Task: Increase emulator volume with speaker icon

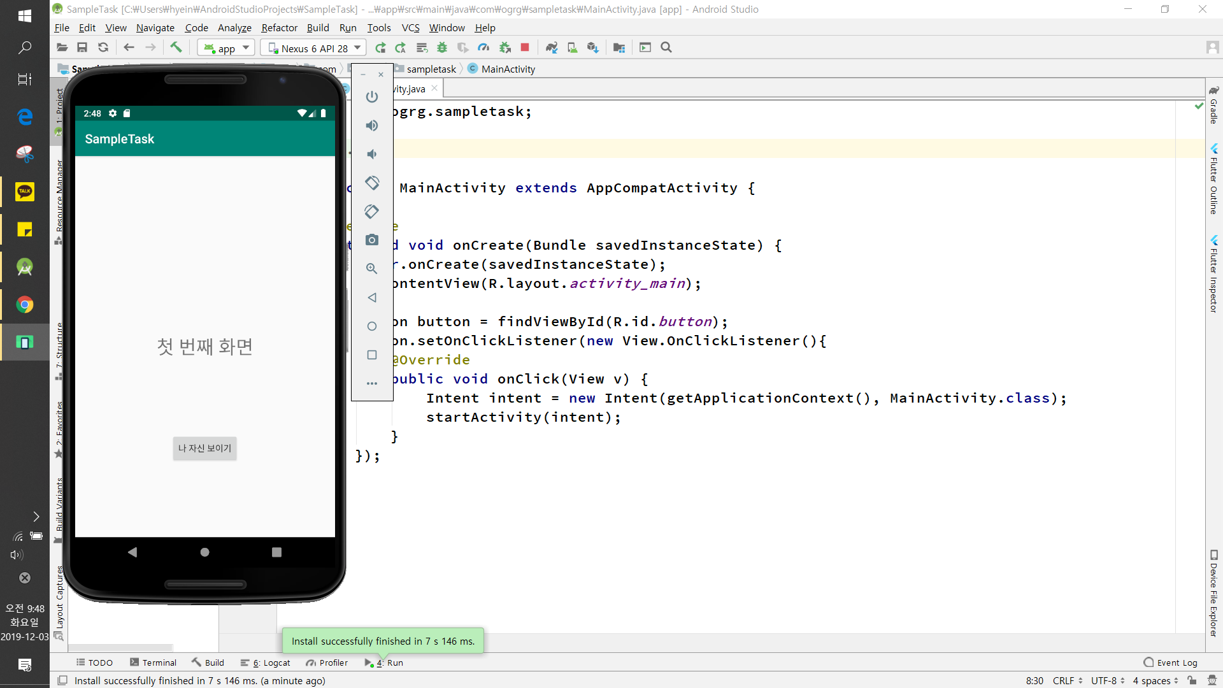Action: [x=372, y=125]
